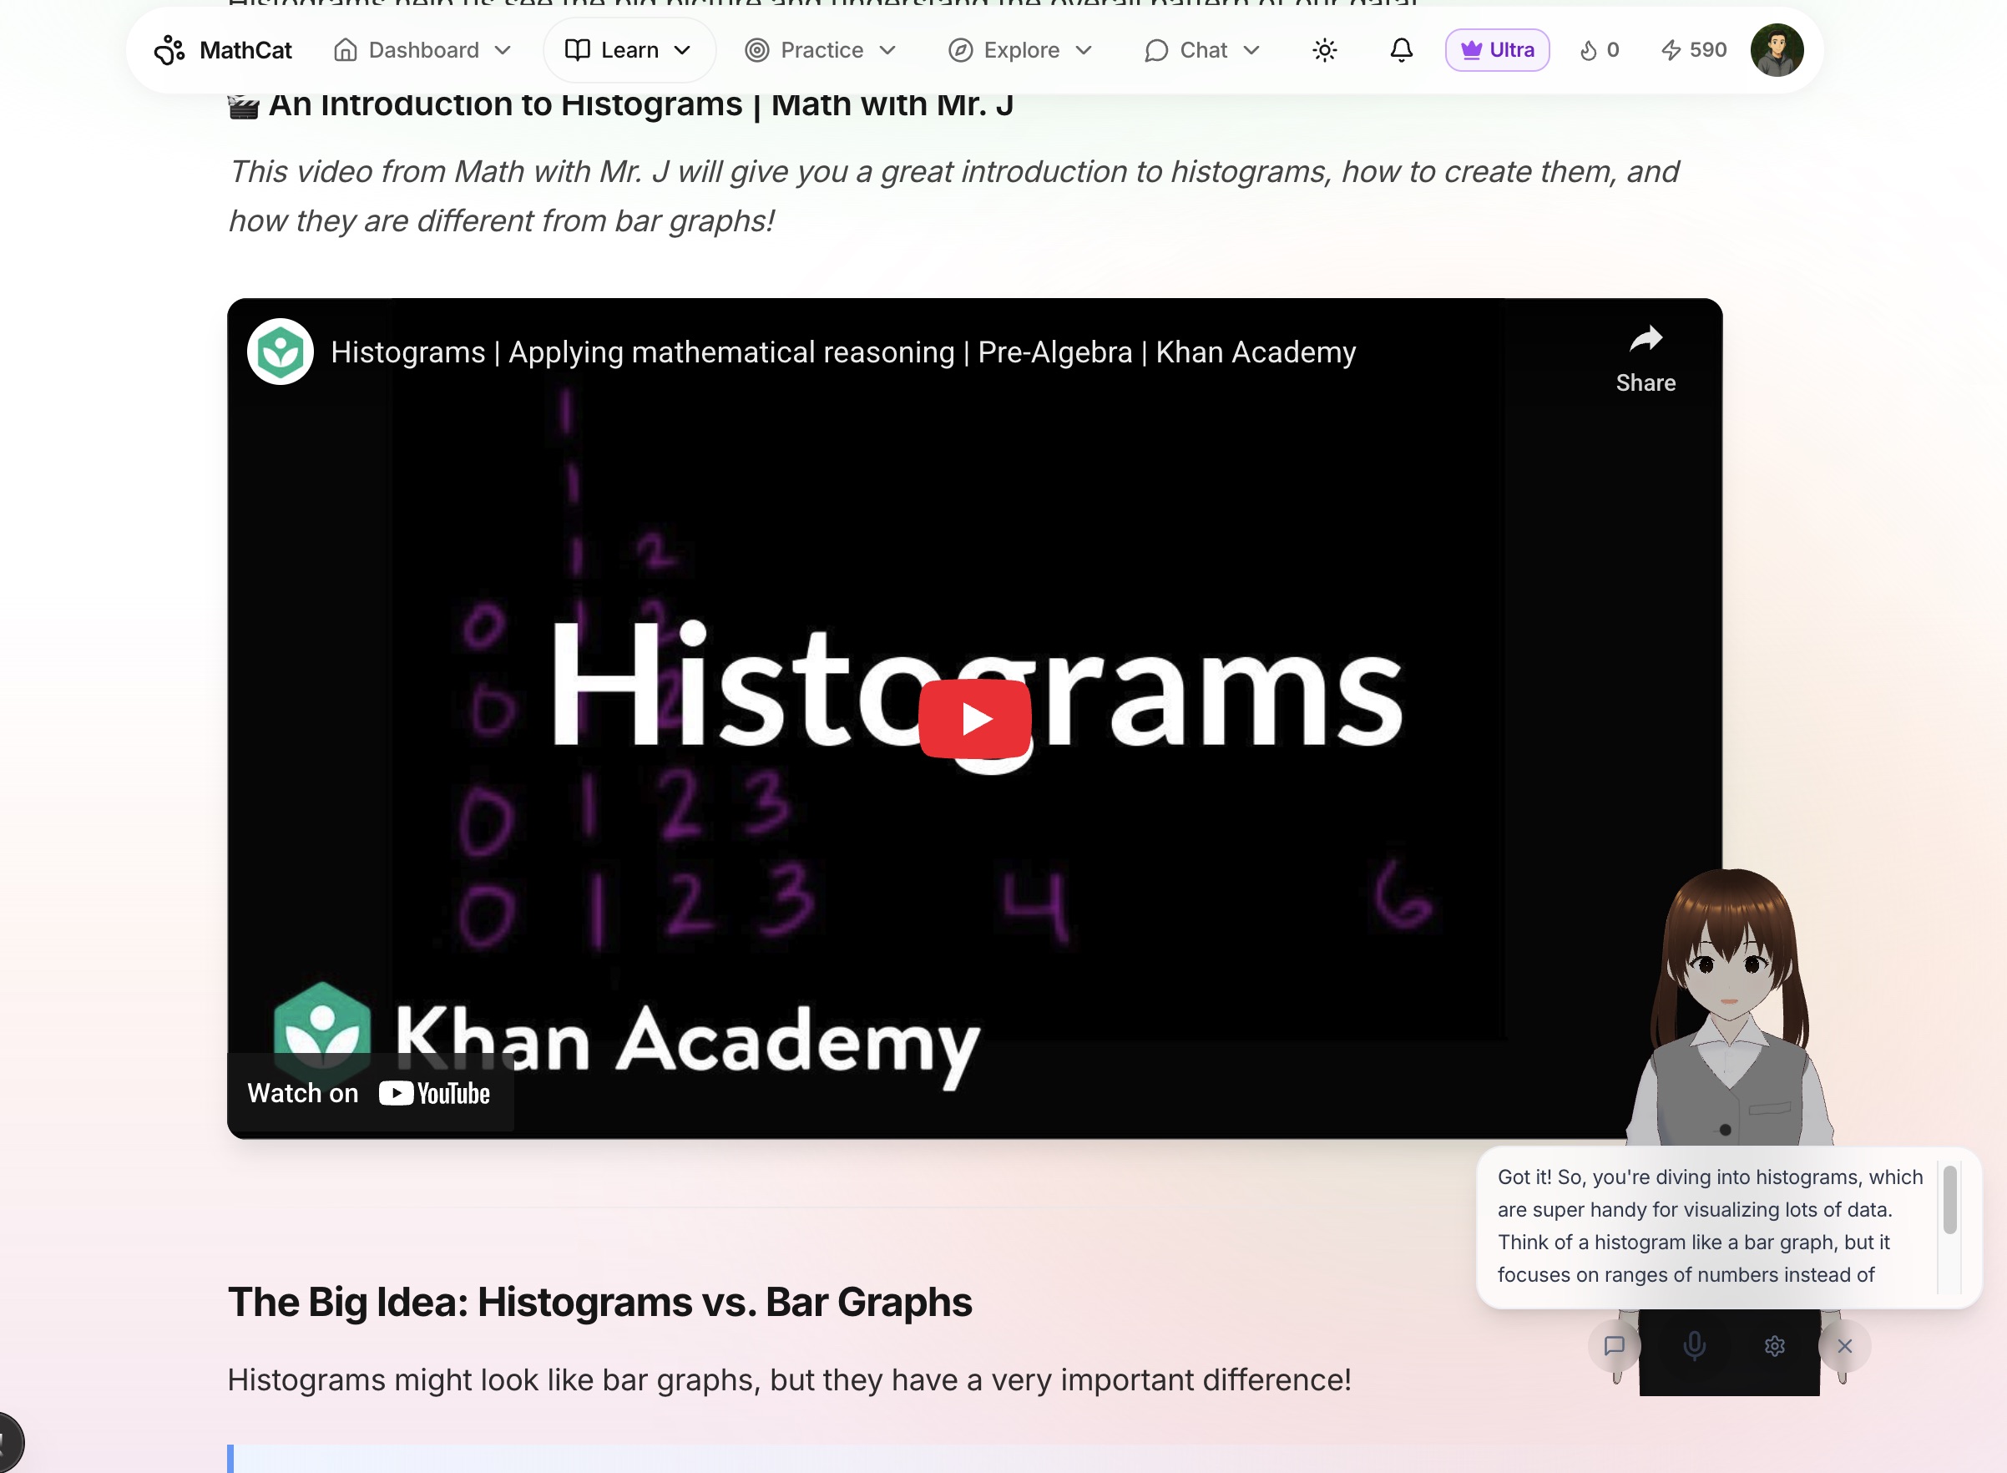
Task: Open the Chat menu
Action: [x=1202, y=50]
